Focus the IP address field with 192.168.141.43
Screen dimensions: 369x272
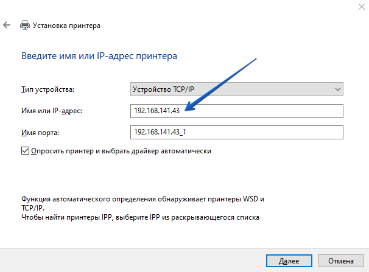click(x=237, y=111)
